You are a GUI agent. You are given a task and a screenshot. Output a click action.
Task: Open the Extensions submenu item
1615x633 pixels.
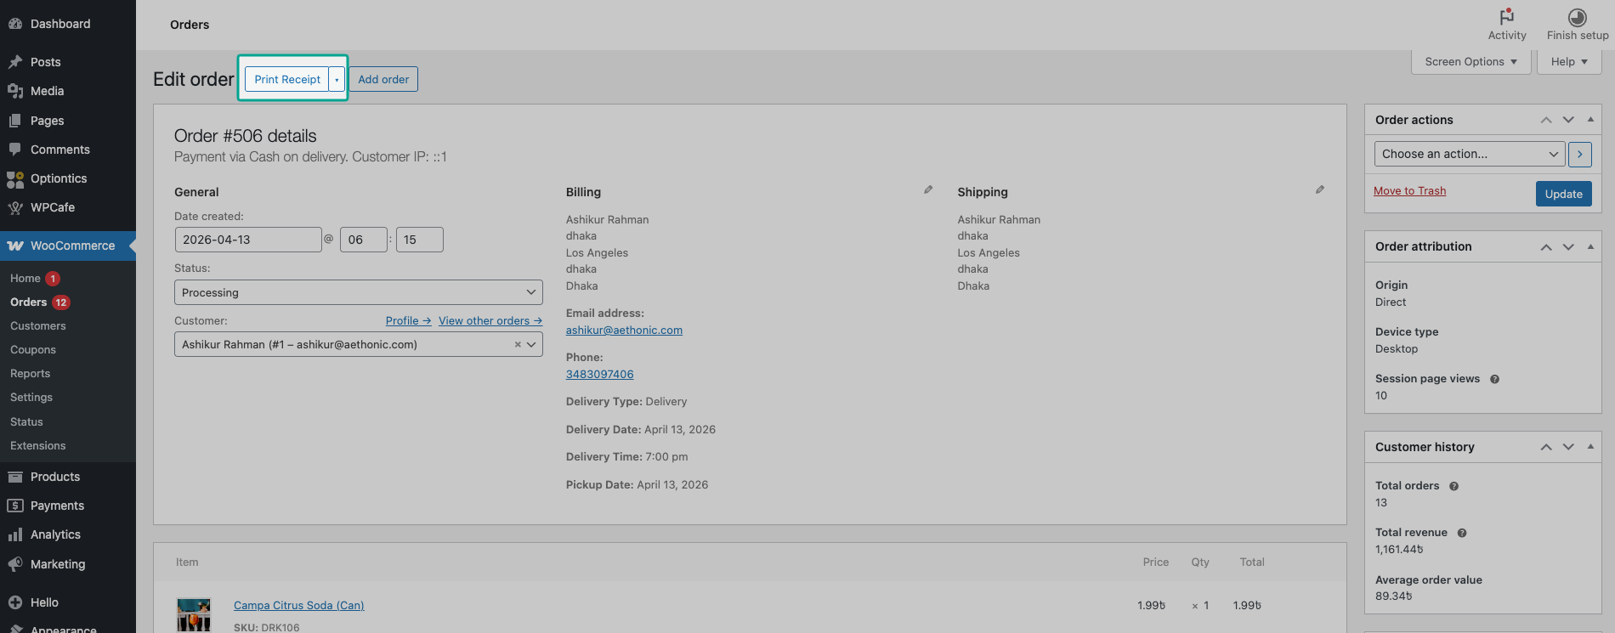38,445
